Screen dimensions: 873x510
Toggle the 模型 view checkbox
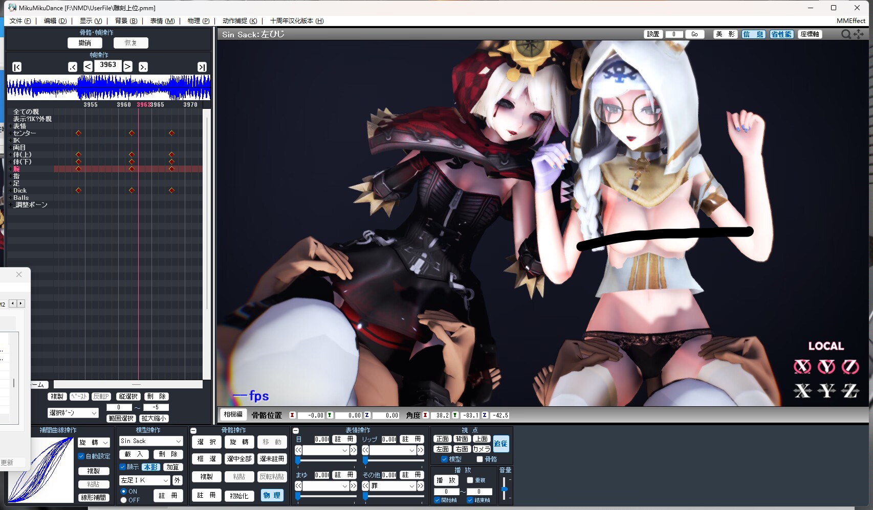pos(444,459)
